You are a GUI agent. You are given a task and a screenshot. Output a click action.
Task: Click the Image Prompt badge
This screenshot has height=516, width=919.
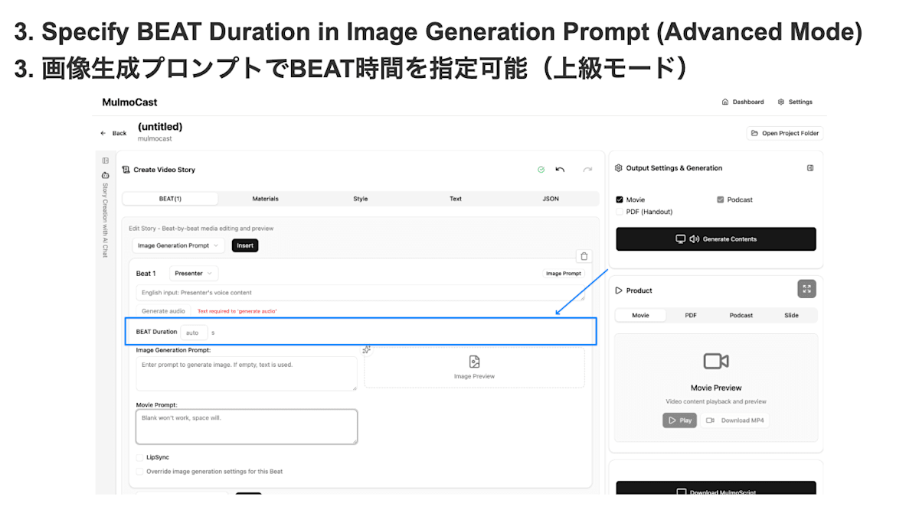coord(564,273)
